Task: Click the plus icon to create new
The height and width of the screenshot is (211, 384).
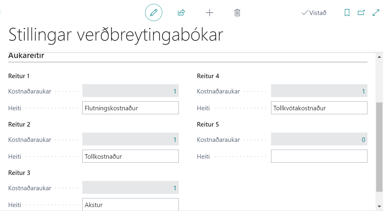Action: 209,13
